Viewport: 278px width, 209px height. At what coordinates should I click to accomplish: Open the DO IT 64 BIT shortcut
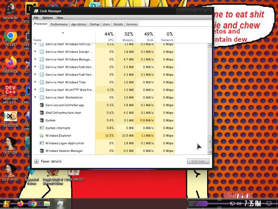pyautogui.click(x=11, y=173)
